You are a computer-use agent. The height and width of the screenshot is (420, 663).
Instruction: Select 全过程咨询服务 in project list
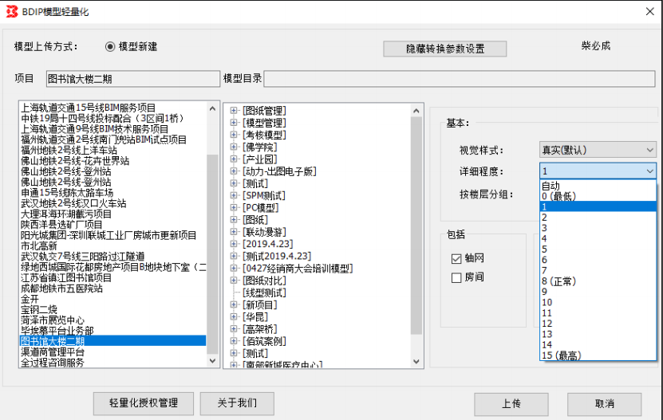[x=53, y=363]
